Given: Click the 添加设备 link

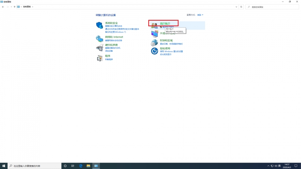Looking at the screenshot, I should pyautogui.click(x=109, y=51).
